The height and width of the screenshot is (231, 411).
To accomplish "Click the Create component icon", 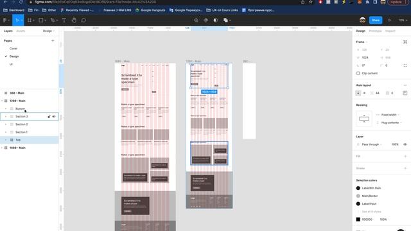I will [x=205, y=20].
